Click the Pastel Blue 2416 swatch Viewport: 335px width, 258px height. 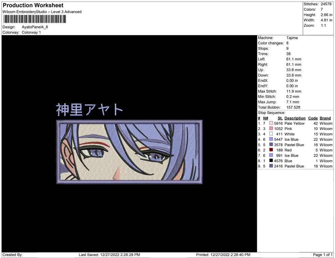click(271, 166)
